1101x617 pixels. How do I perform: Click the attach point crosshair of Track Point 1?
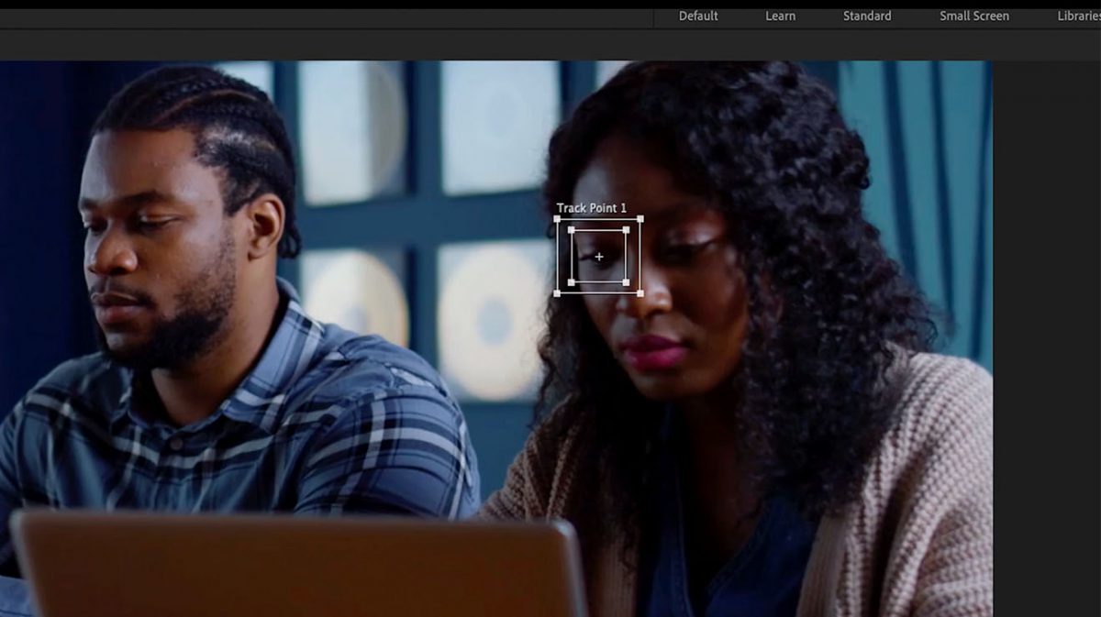[599, 257]
